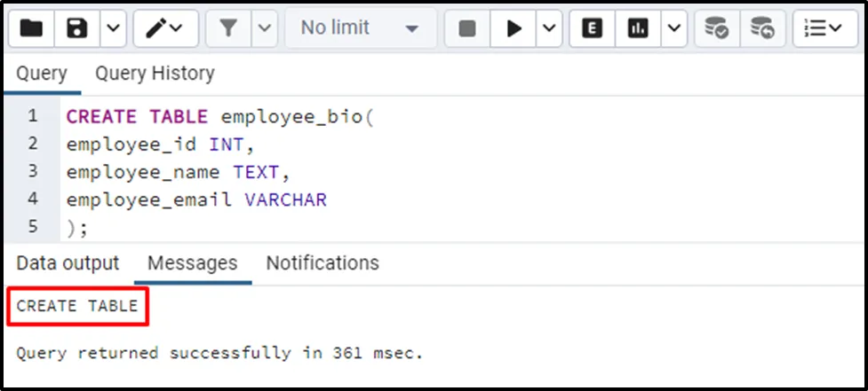Image resolution: width=868 pixels, height=391 pixels.
Task: Expand the filter options dropdown arrow
Action: pyautogui.click(x=264, y=28)
